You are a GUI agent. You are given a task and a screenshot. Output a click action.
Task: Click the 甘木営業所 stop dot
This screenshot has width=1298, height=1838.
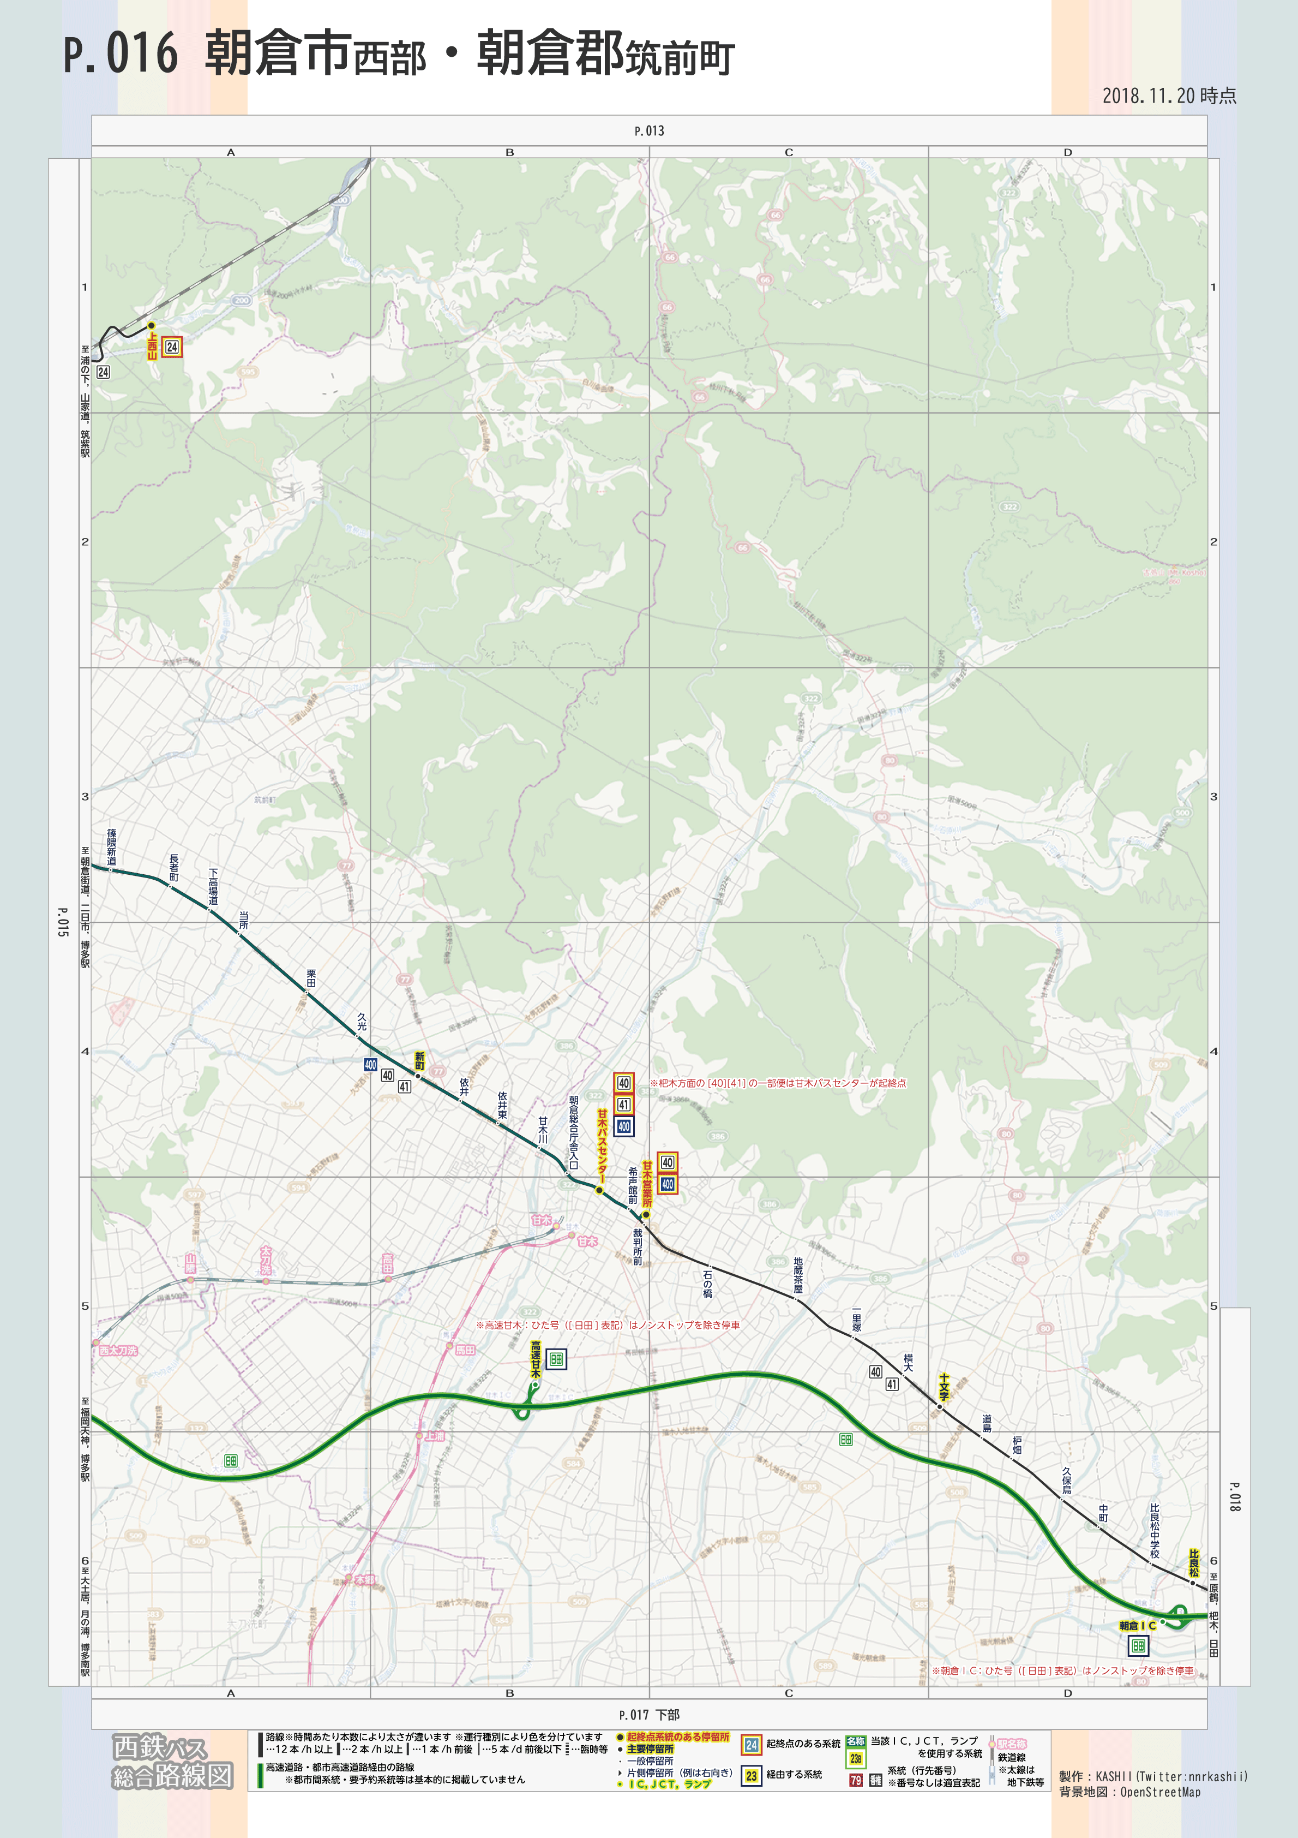tap(646, 1214)
